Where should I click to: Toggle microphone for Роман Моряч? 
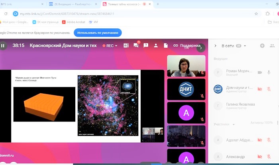[x=269, y=72]
